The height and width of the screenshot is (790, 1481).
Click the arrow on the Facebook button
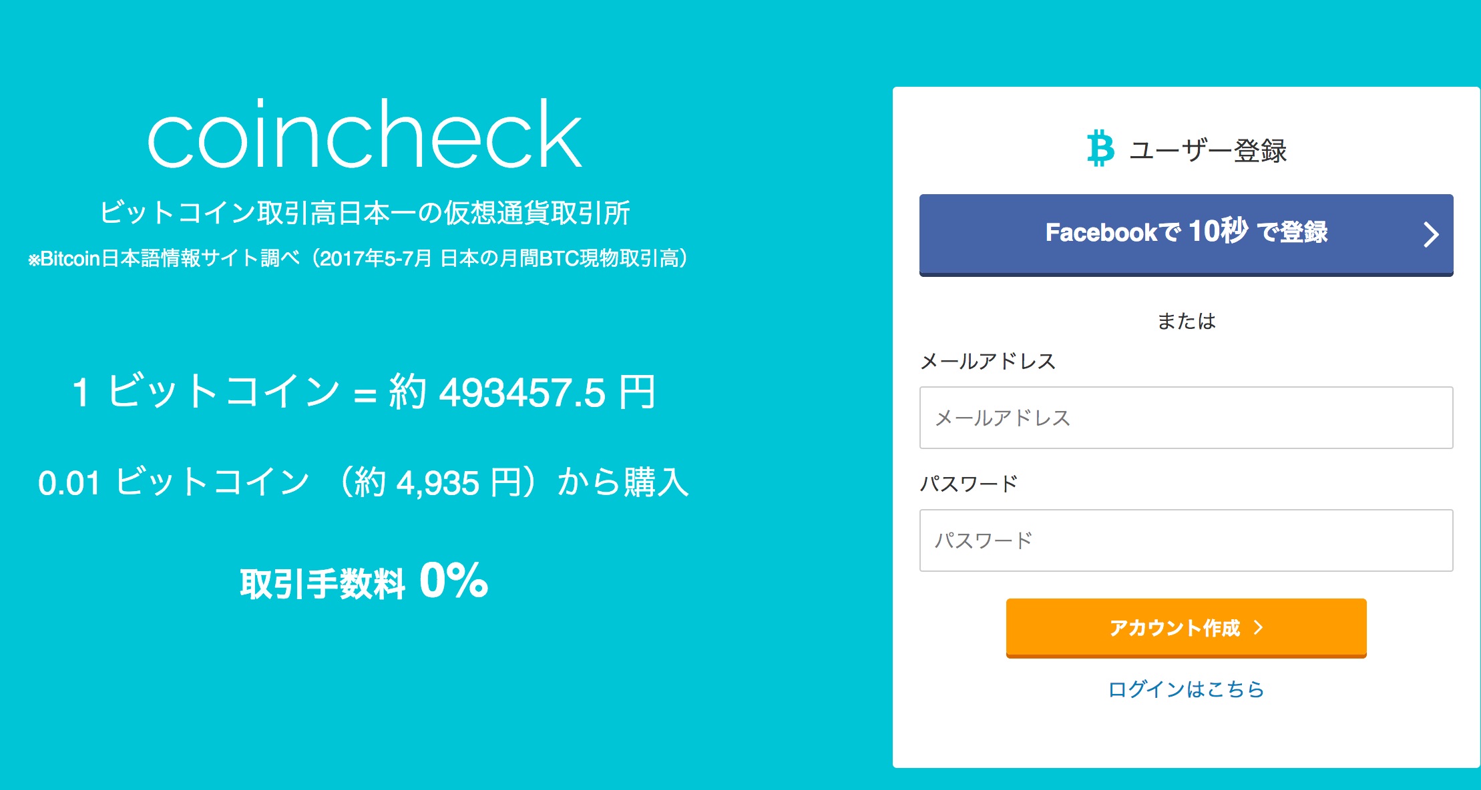point(1430,234)
